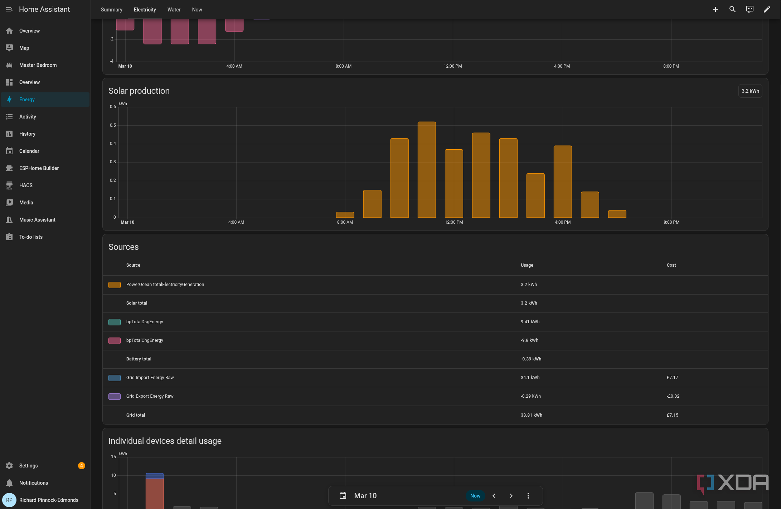The image size is (781, 509).
Task: Open Music Assistant
Action: (45, 220)
